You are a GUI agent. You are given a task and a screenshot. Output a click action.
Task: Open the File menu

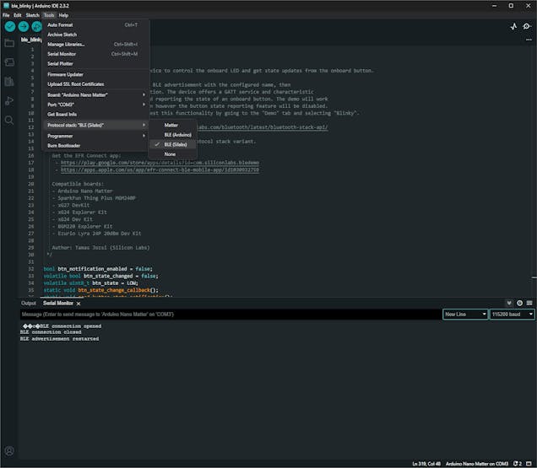click(x=6, y=15)
